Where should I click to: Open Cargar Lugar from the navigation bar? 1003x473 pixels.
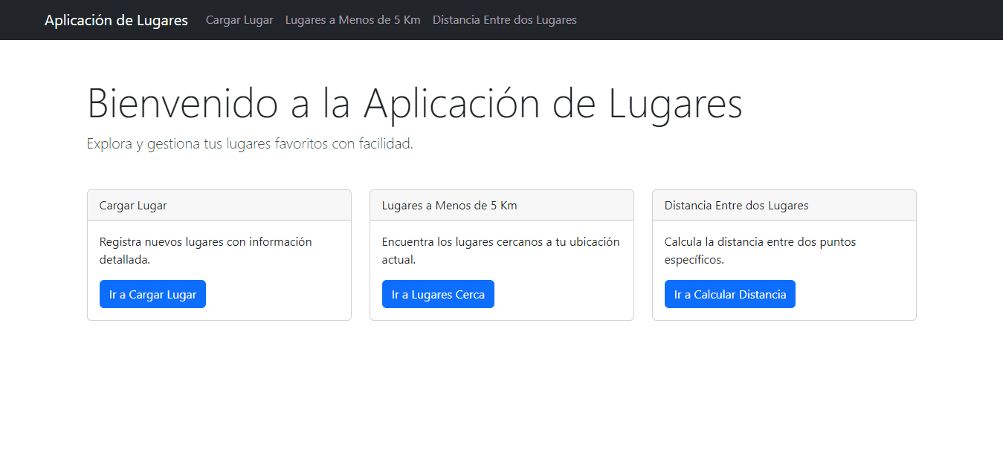coord(239,20)
